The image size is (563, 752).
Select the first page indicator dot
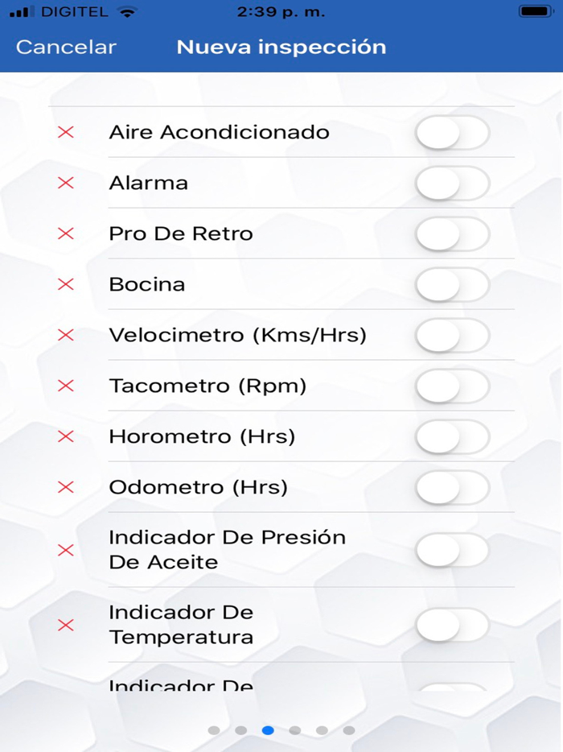pos(214,731)
